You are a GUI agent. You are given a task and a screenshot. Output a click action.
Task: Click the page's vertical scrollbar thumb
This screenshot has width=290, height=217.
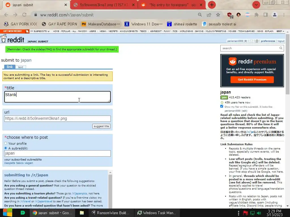[x=288, y=65]
